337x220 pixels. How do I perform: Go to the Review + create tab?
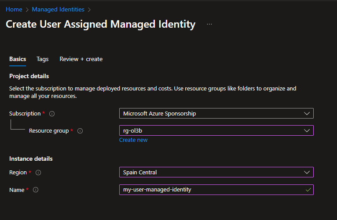81,59
